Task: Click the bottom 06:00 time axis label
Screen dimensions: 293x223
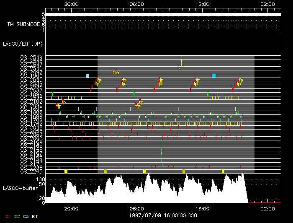Action: 137,208
